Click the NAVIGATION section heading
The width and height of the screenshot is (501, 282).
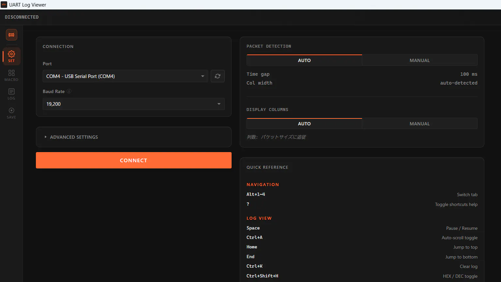click(x=263, y=184)
